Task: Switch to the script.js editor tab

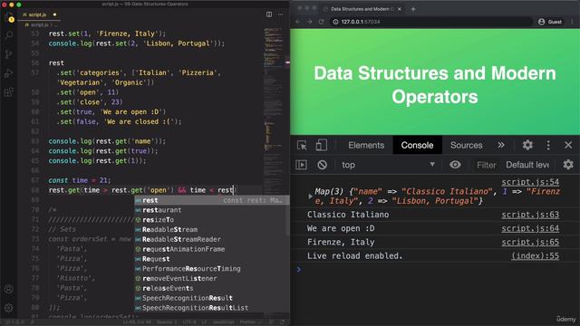Action: (38, 14)
